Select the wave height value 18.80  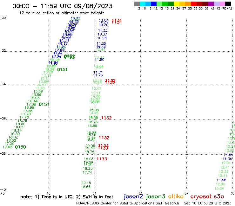pyautogui.click(x=21, y=124)
